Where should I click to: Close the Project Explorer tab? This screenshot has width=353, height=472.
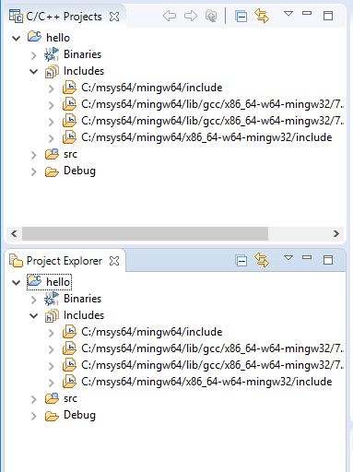[114, 261]
